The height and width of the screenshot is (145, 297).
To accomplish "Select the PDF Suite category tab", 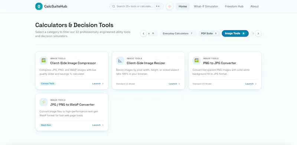I will click(x=209, y=33).
